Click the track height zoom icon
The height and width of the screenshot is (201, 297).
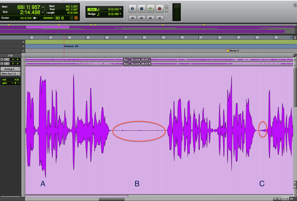point(295,65)
